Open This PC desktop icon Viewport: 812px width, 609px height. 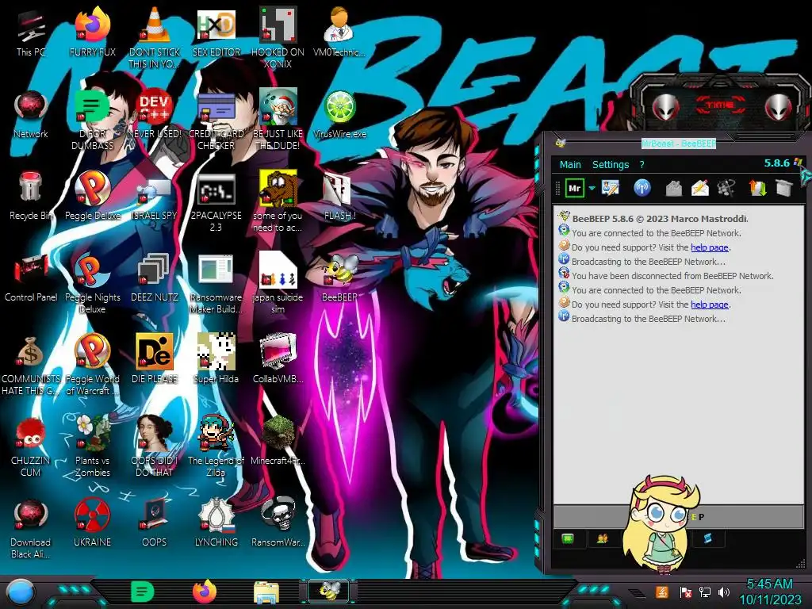point(31,32)
